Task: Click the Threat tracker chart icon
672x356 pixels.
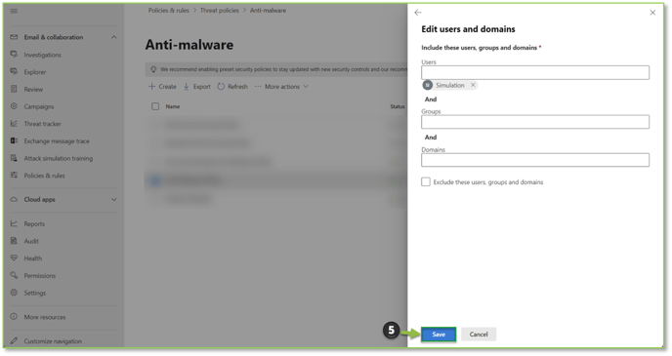Action: tap(14, 123)
